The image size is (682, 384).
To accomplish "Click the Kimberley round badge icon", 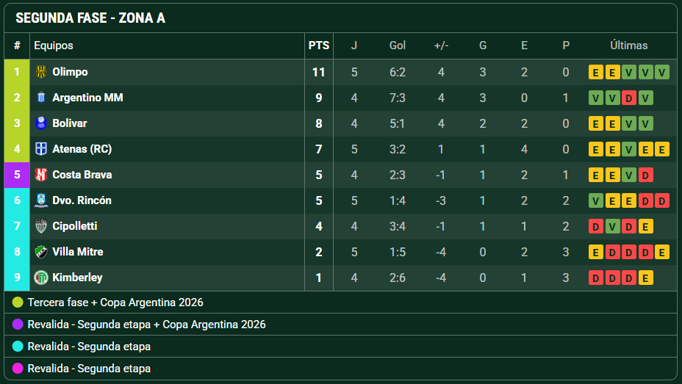I will click(41, 278).
